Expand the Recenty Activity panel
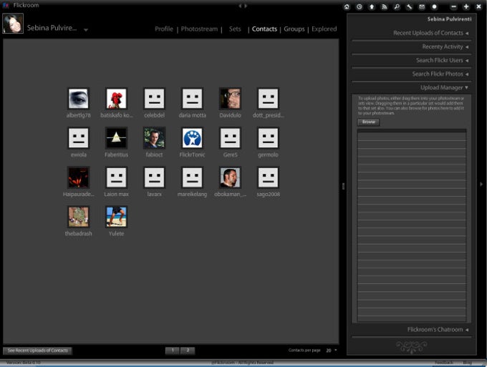The height and width of the screenshot is (367, 487). tap(445, 47)
